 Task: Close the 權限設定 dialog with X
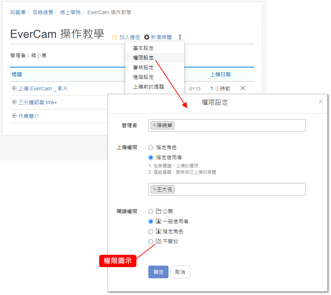coord(321,102)
